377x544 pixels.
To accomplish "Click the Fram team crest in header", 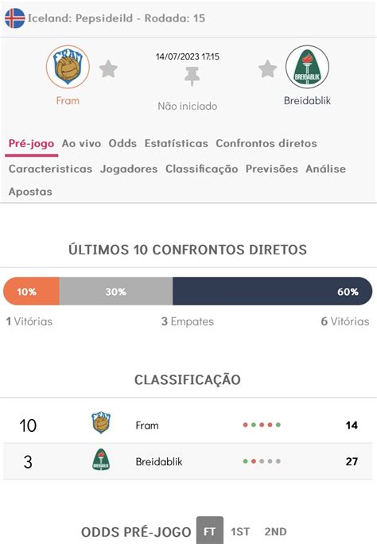I will (68, 67).
